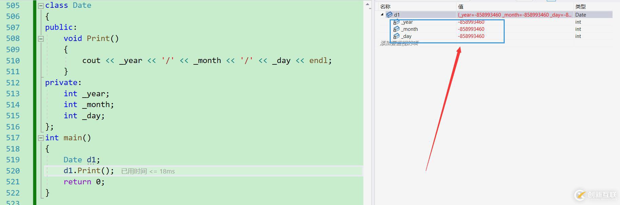This screenshot has height=205, width=620.
Task: Click Print in void Print()
Action: coord(98,39)
